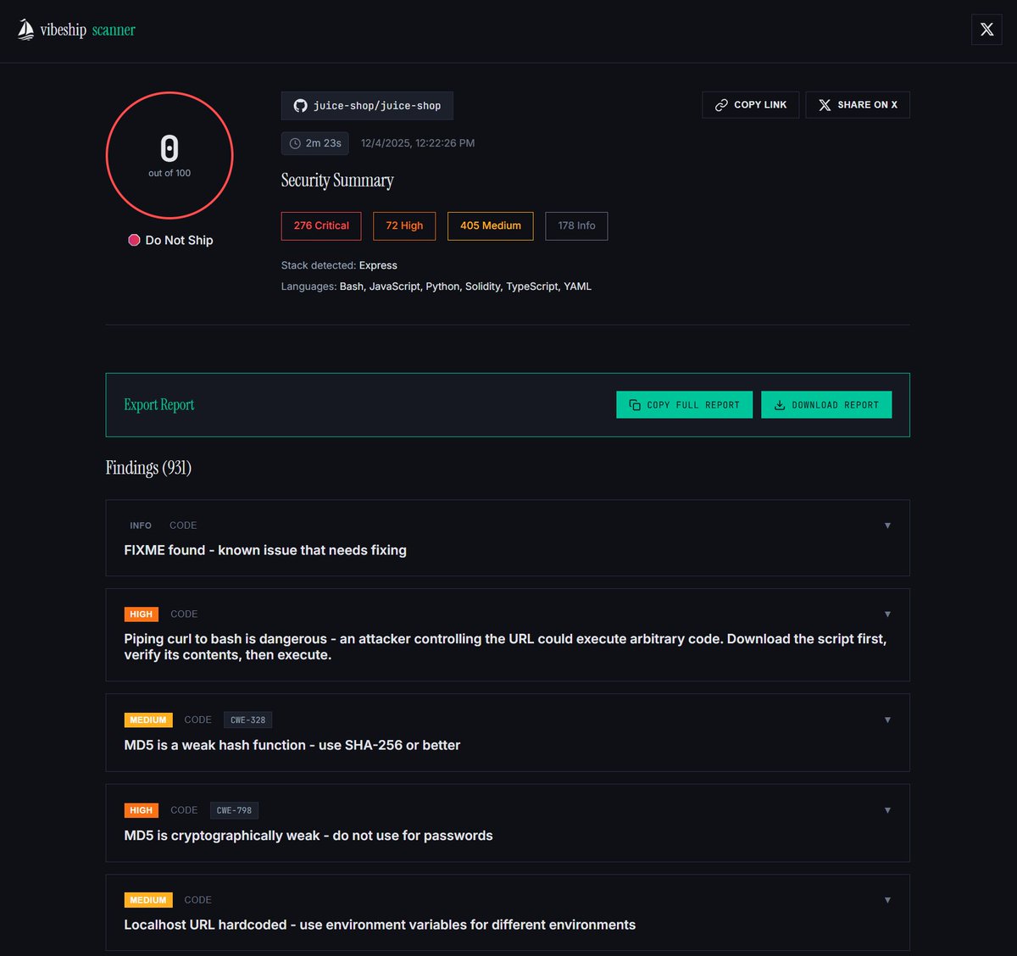Click the Do Not Ship label
Image resolution: width=1017 pixels, height=956 pixels.
click(179, 241)
